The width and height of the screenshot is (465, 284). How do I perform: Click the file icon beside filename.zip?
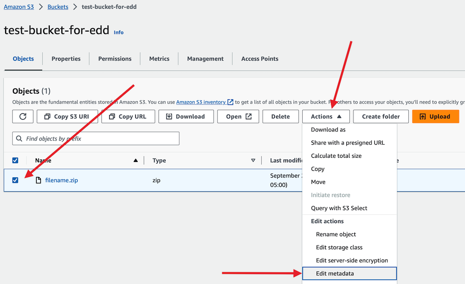pyautogui.click(x=39, y=180)
